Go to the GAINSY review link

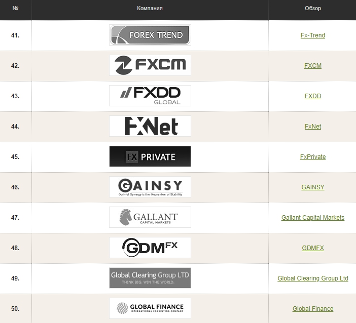312,187
